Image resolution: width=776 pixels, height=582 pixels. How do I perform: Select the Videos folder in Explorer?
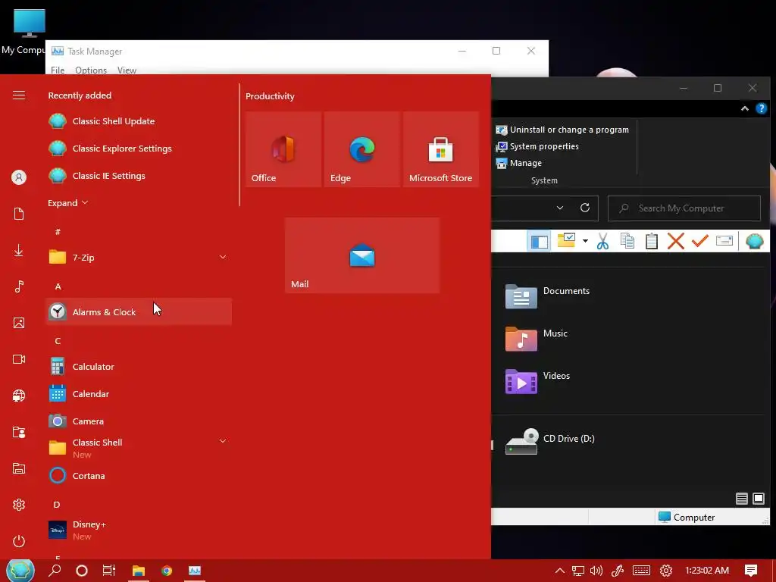click(537, 381)
